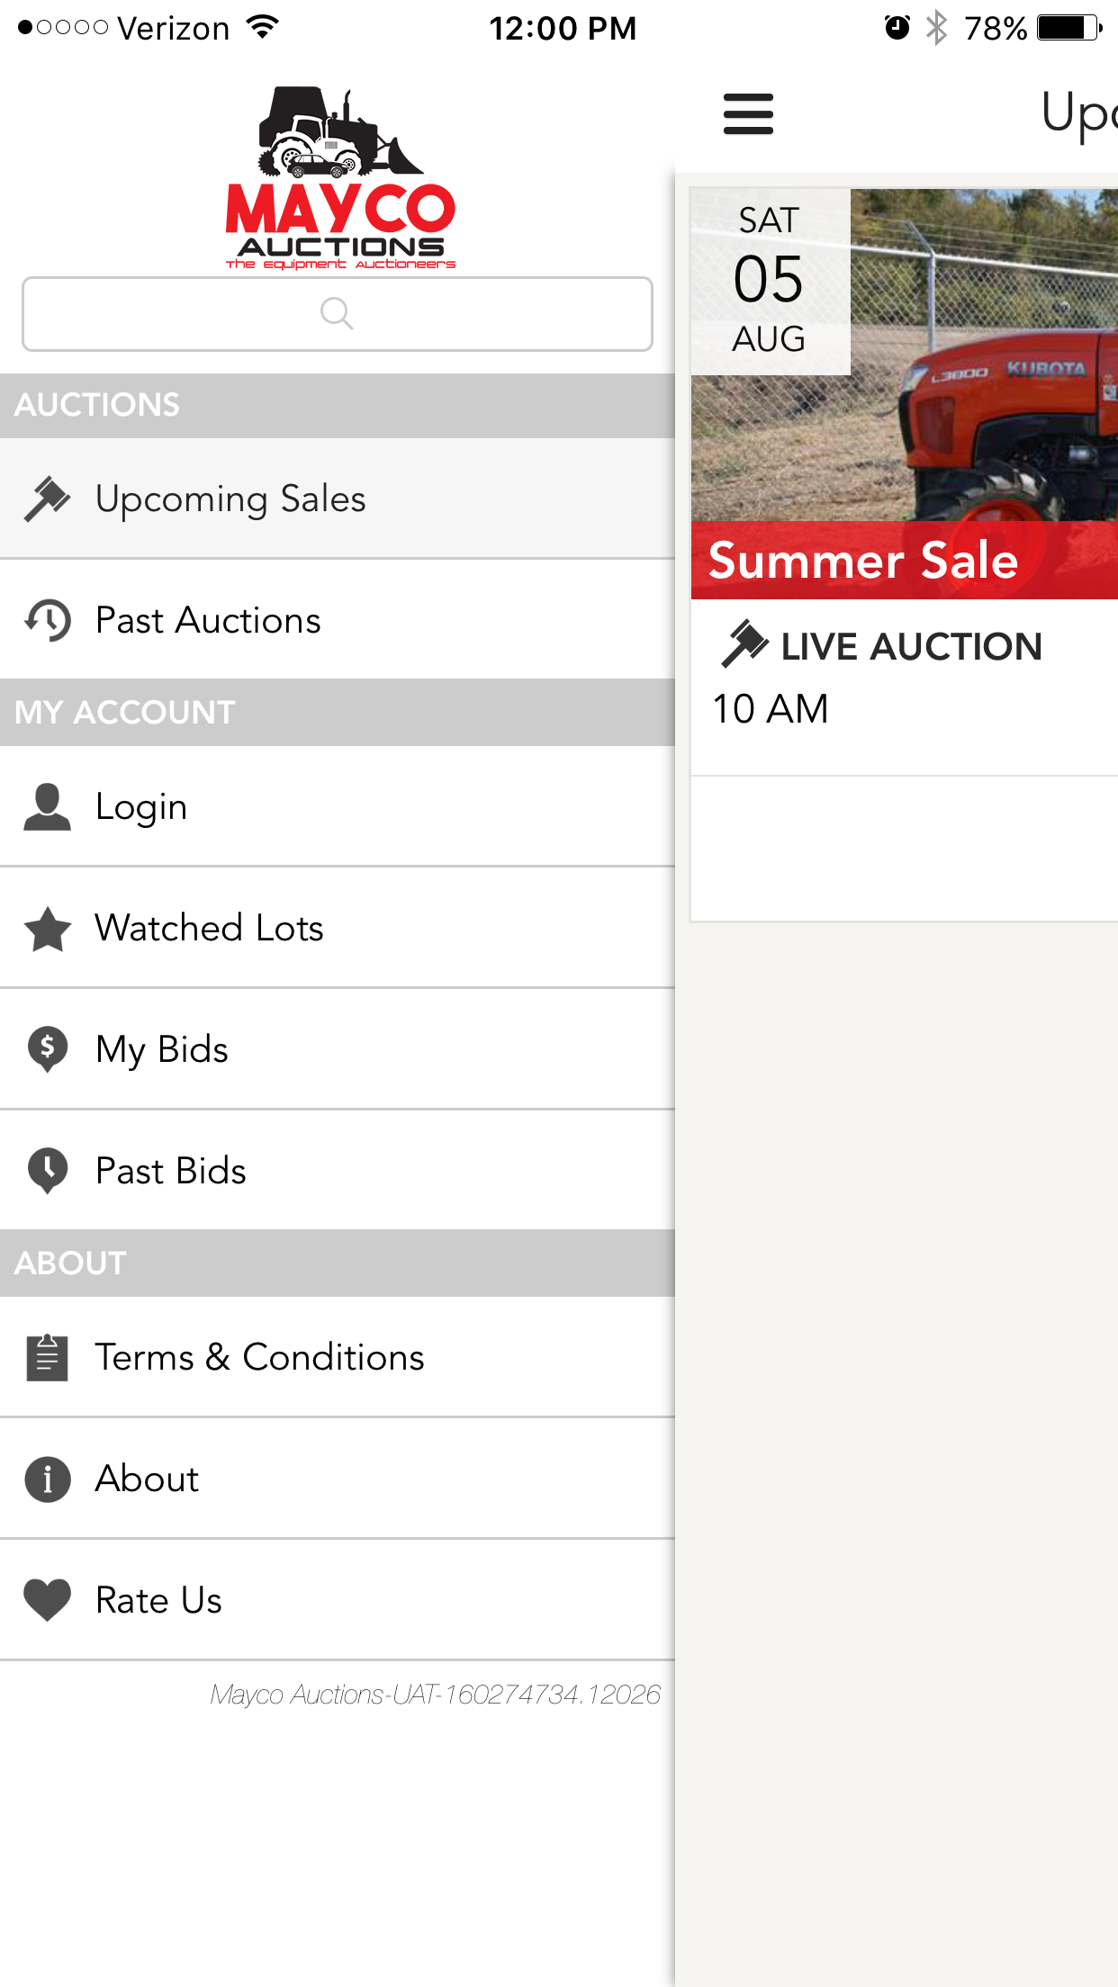Open the Upcoming Sales menu item

pyautogui.click(x=230, y=499)
